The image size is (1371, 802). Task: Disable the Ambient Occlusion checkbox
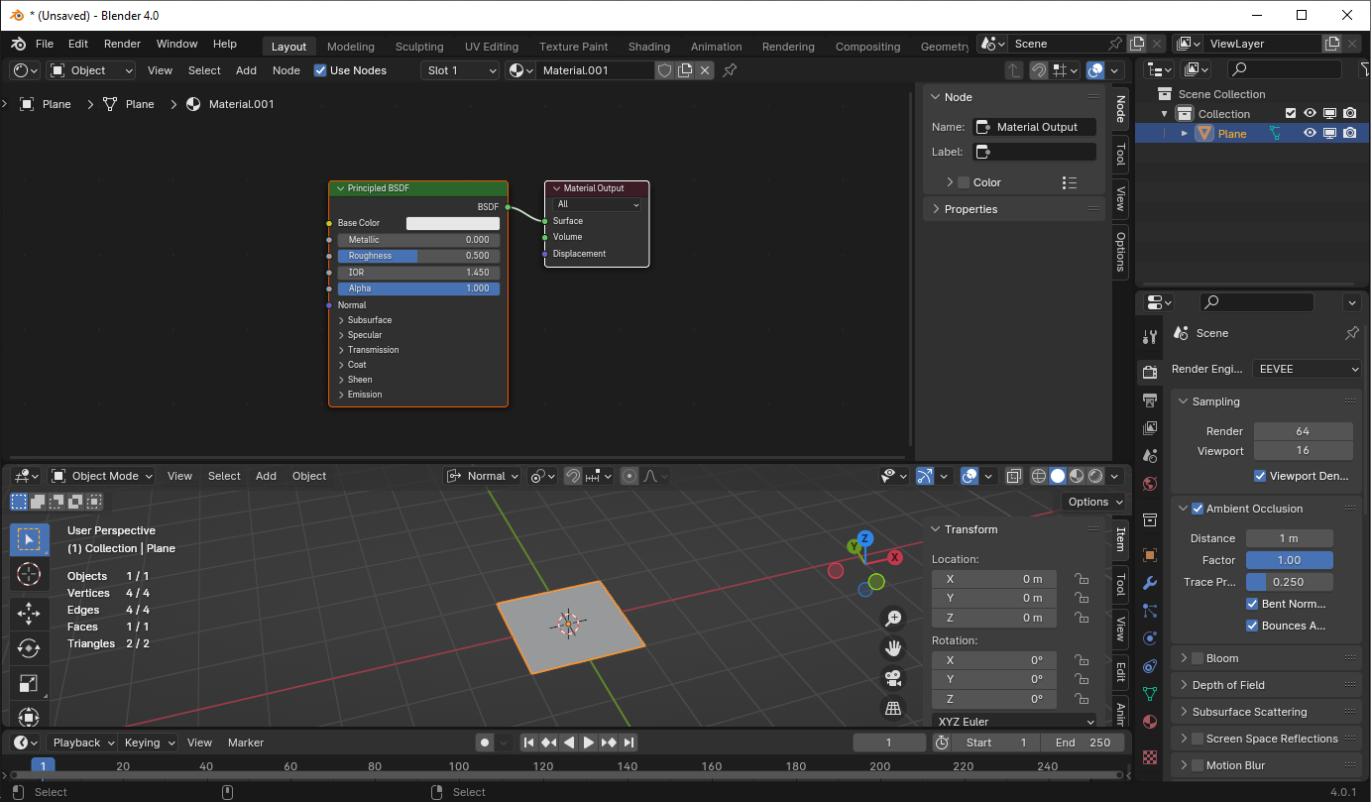(x=1198, y=509)
